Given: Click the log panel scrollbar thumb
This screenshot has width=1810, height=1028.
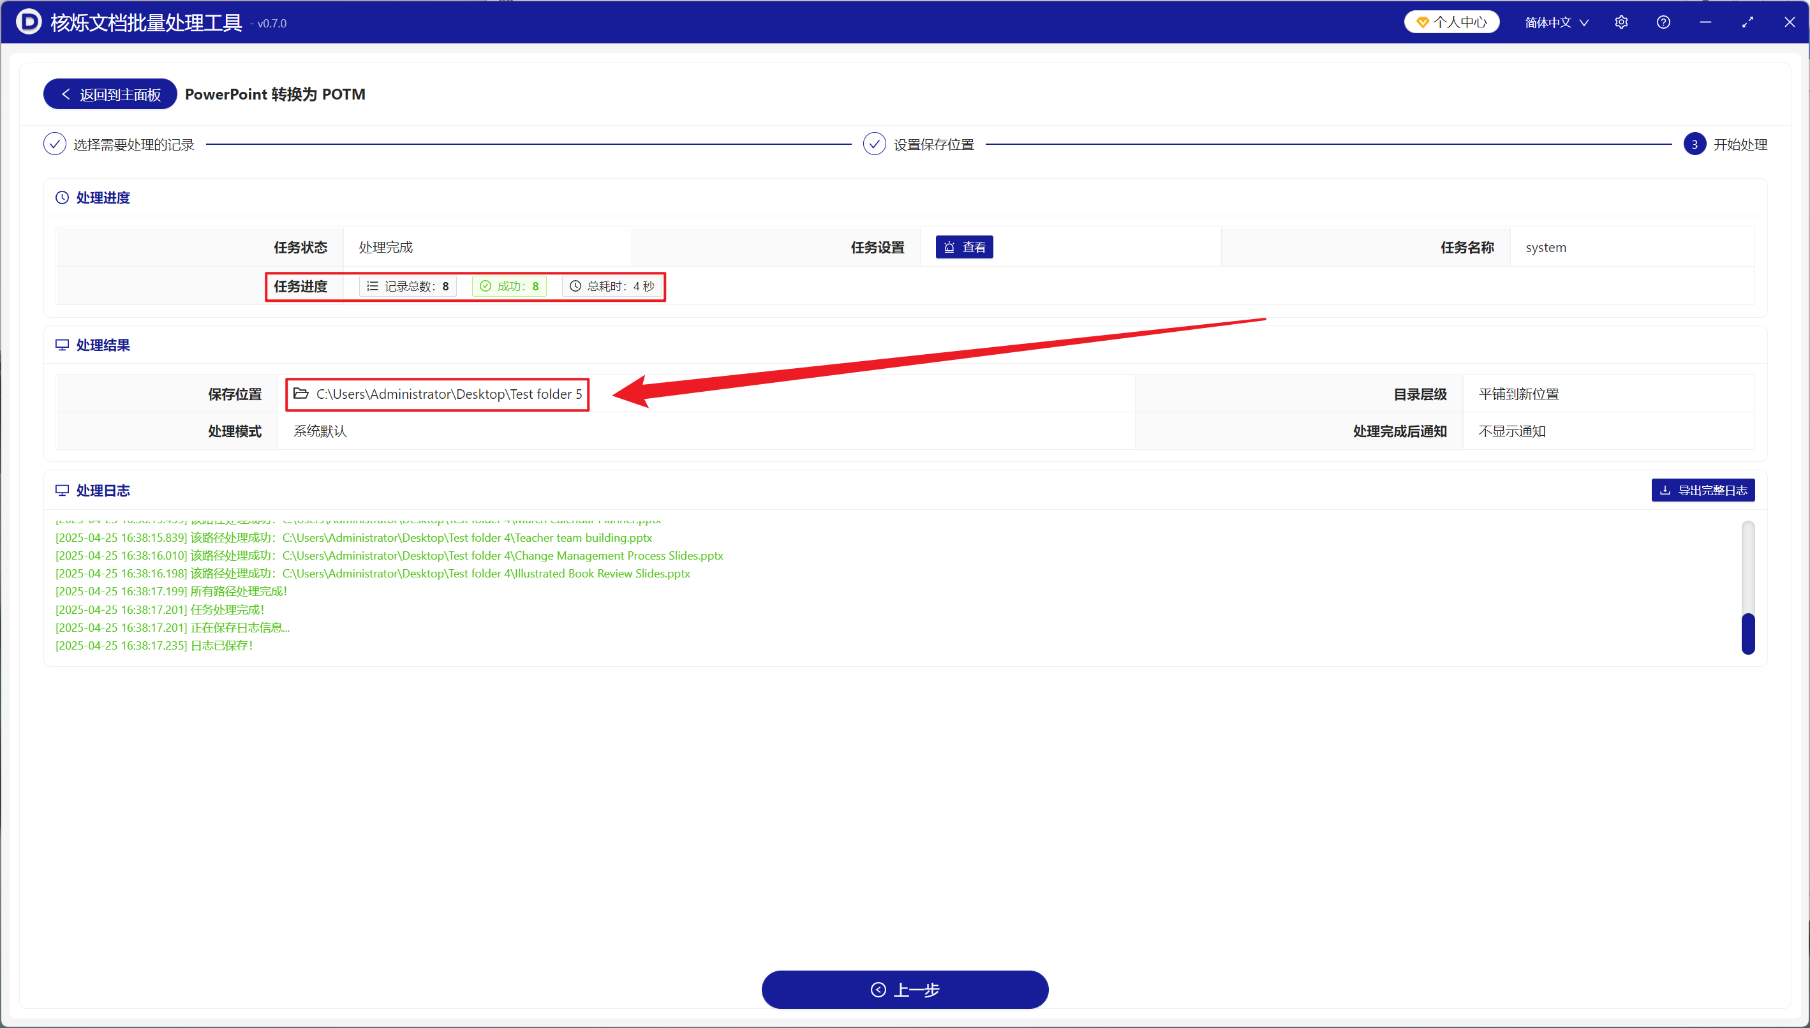Looking at the screenshot, I should pos(1748,633).
